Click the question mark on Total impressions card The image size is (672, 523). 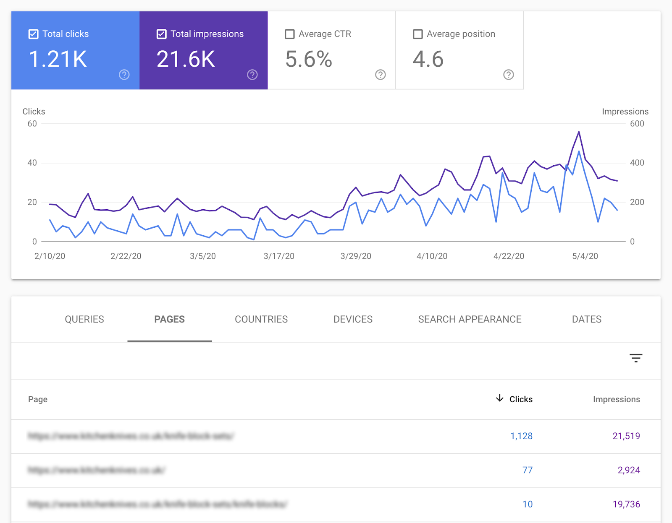tap(252, 75)
